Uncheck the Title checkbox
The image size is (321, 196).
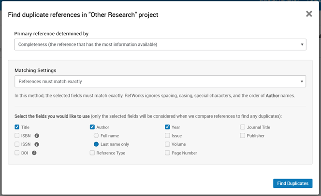click(x=17, y=127)
